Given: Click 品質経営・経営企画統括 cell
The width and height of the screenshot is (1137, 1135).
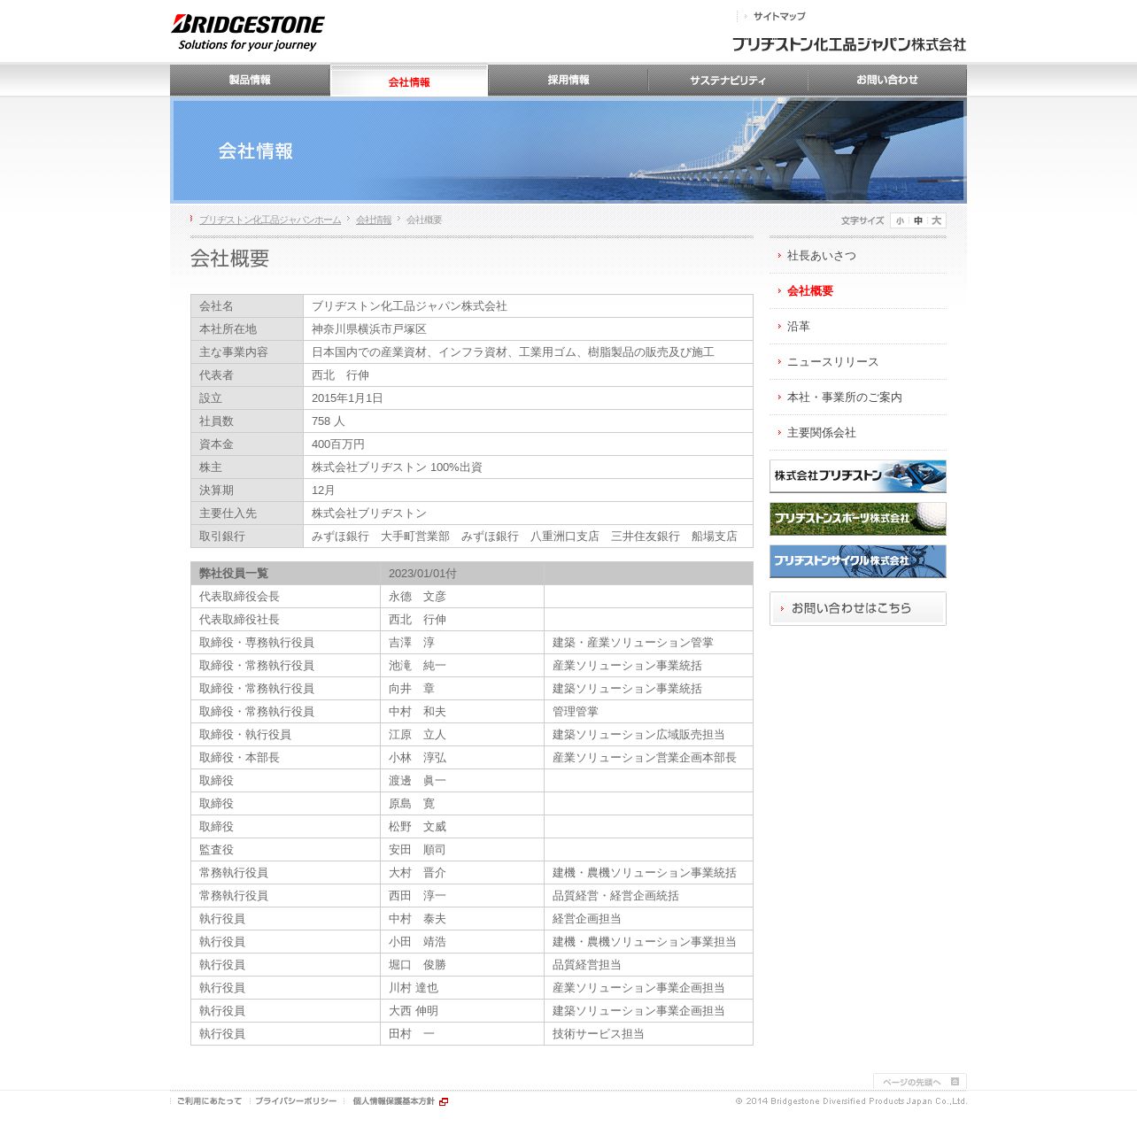Looking at the screenshot, I should [x=648, y=896].
